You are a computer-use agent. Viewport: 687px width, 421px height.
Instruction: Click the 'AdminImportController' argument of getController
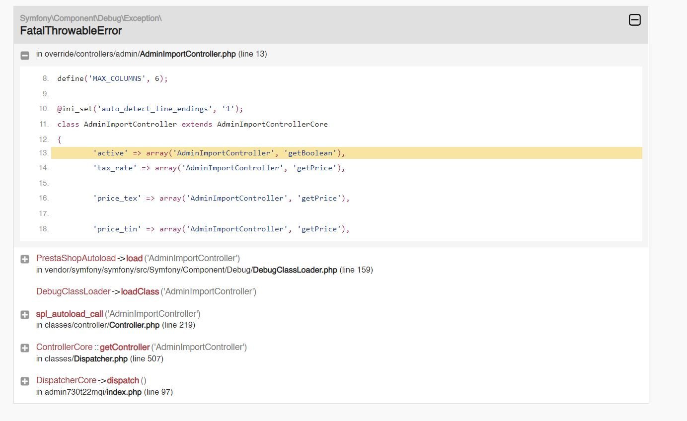(x=199, y=347)
